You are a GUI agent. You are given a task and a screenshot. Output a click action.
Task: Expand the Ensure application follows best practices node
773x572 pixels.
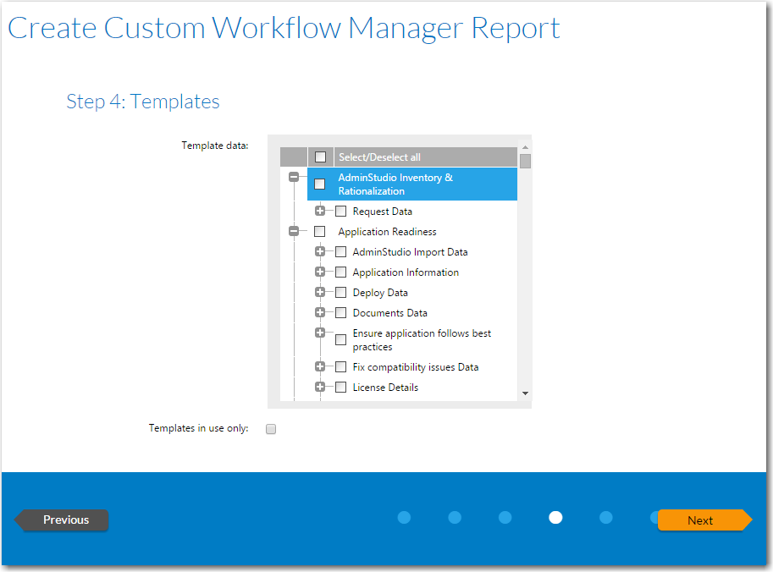coord(320,333)
